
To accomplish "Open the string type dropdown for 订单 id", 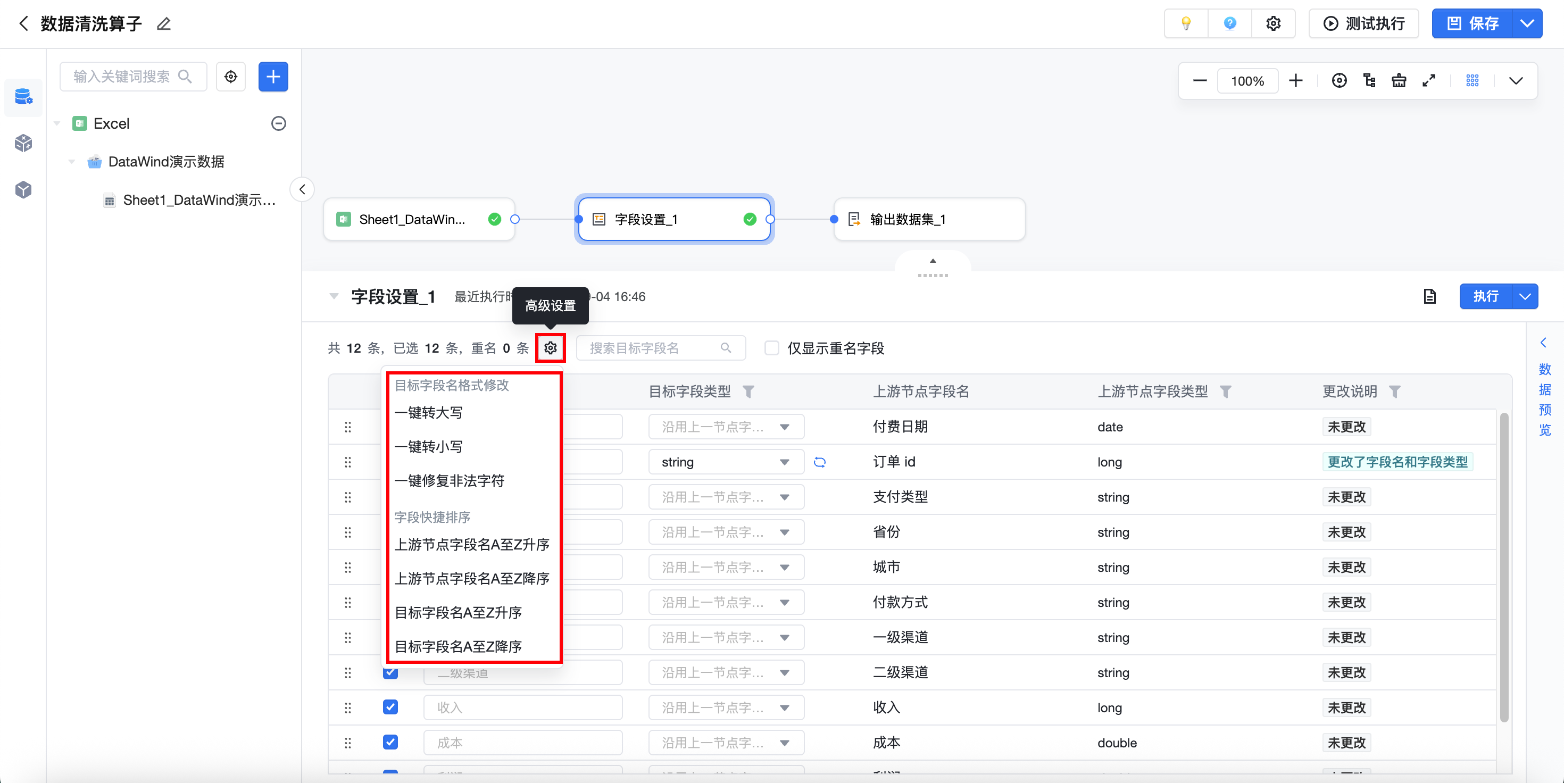I will [726, 463].
